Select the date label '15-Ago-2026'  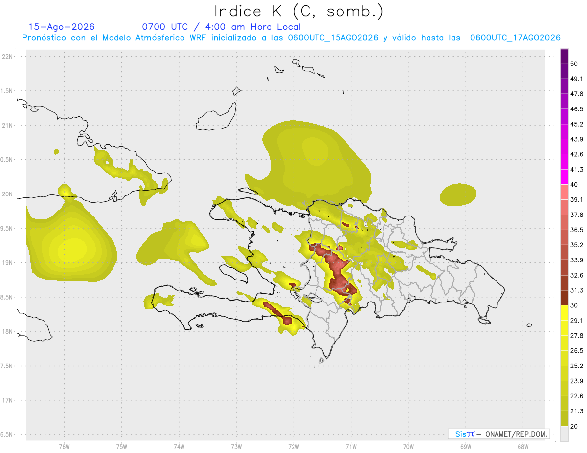point(62,27)
